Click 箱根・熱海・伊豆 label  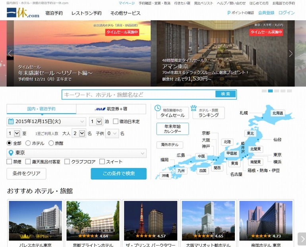(263, 171)
